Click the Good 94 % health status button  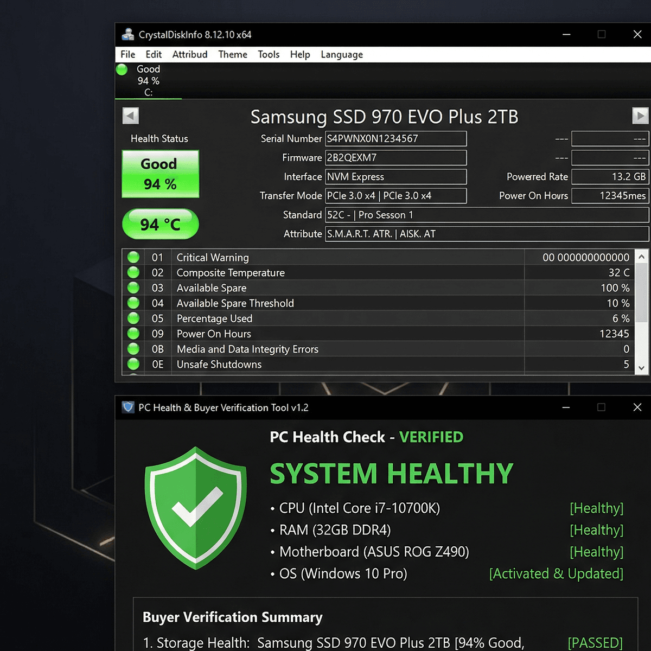pyautogui.click(x=161, y=174)
